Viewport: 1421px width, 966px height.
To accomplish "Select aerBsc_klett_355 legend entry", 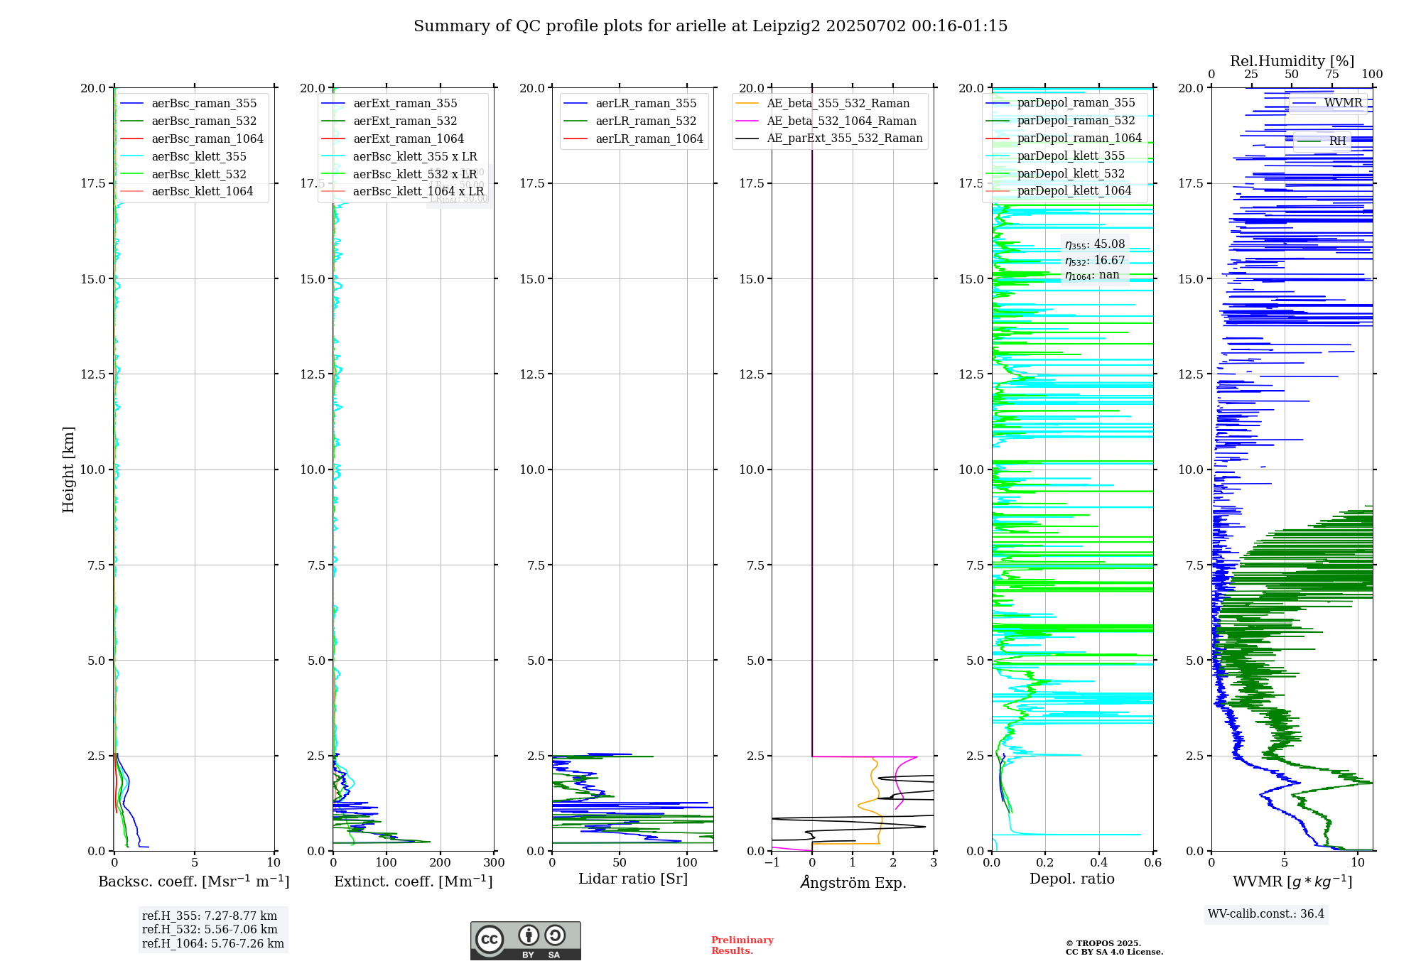I will 192,156.
